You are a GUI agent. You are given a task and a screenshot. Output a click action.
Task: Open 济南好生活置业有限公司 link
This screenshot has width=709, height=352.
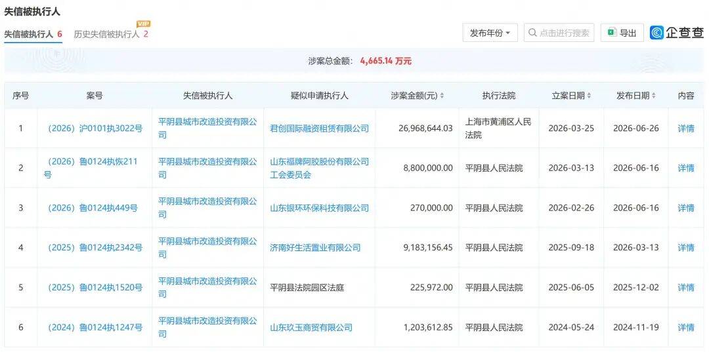315,247
